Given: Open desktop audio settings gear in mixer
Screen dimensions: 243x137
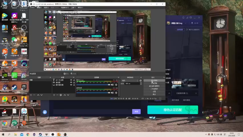Looking at the screenshot, I should [x=116, y=93].
